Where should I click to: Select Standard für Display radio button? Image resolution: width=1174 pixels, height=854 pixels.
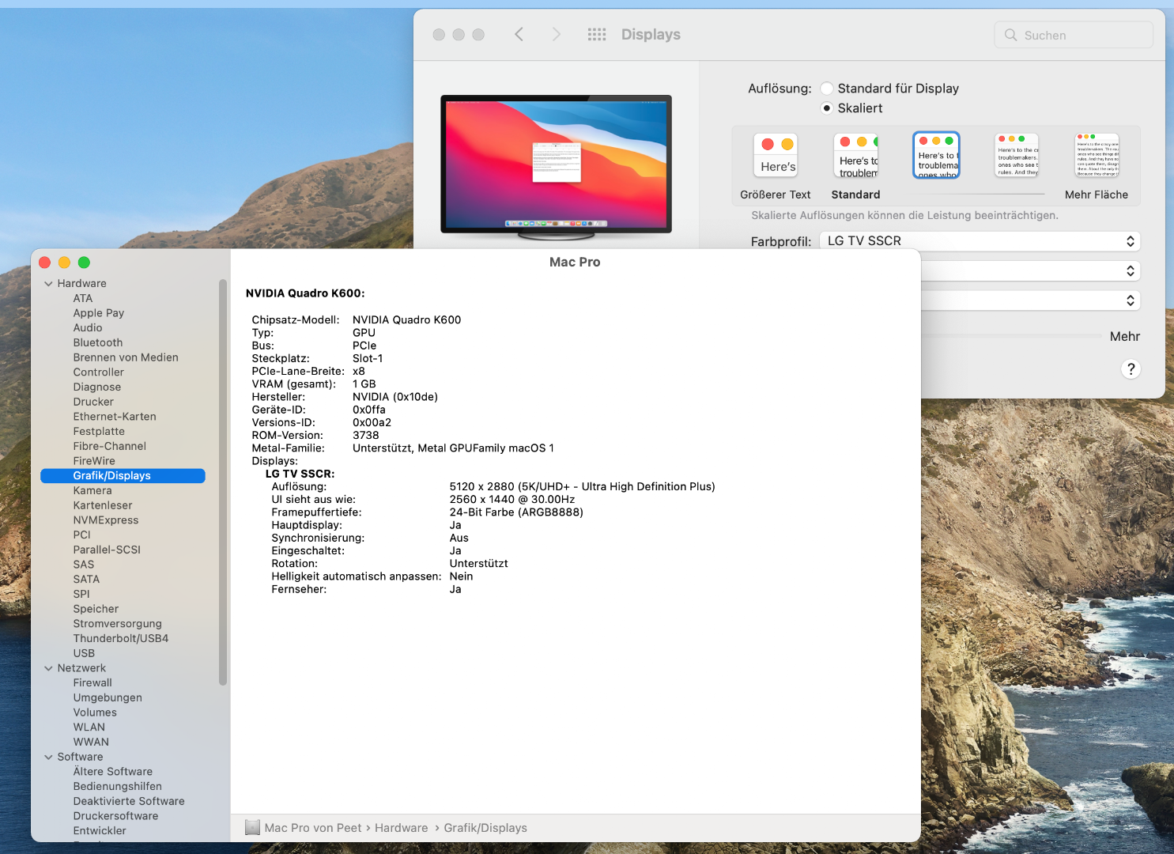pyautogui.click(x=827, y=89)
